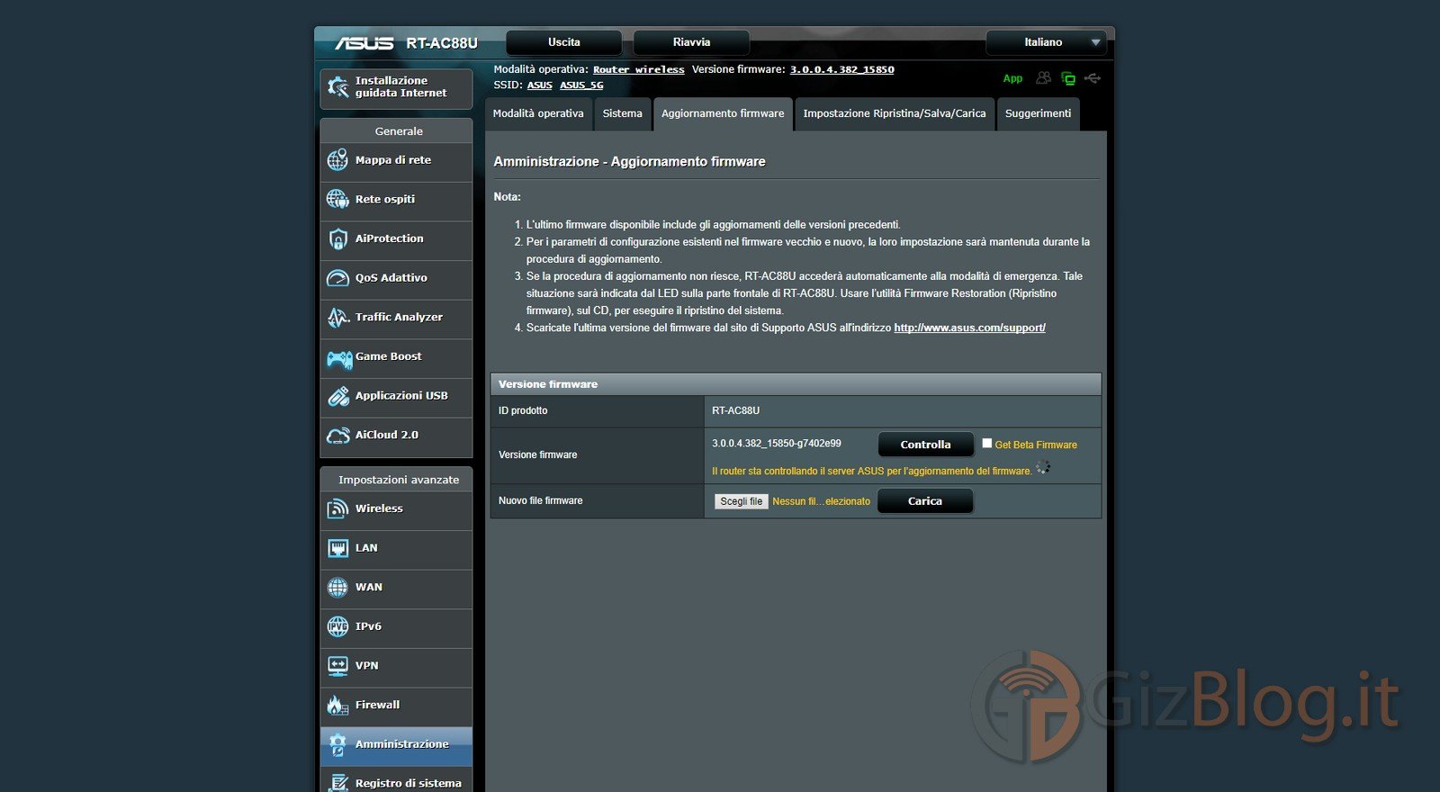Click the Versione firmware section header

(x=796, y=384)
